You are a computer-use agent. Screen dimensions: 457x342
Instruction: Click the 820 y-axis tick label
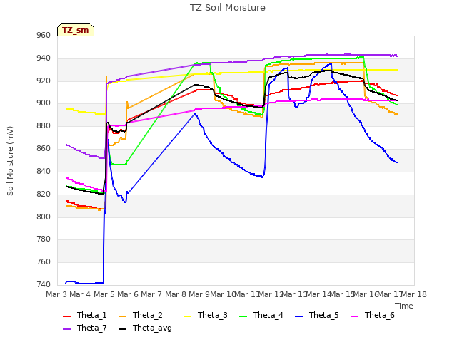coord(44,195)
